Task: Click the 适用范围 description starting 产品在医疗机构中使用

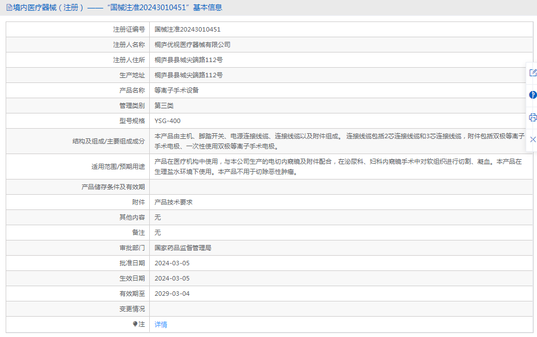Action: coord(338,167)
